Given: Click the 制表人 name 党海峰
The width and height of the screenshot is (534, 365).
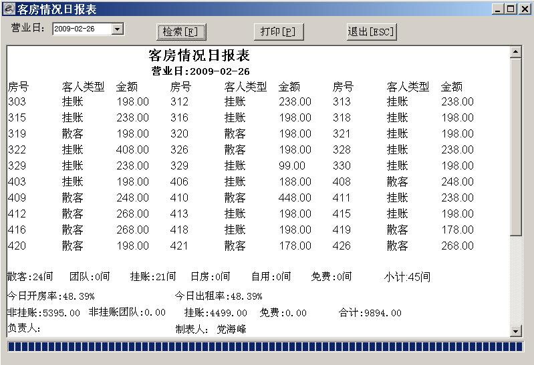Looking at the screenshot, I should [x=231, y=329].
